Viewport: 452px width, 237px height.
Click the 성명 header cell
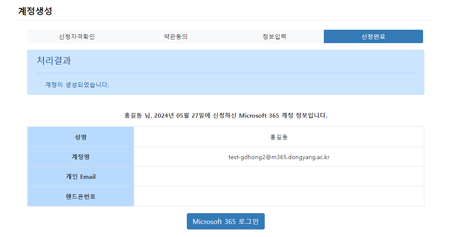tap(81, 137)
